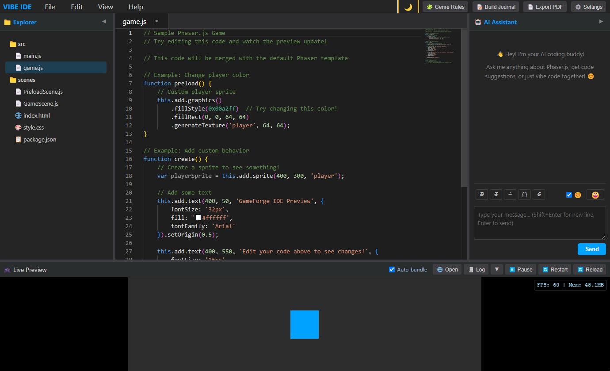610x371 pixels.
Task: Click the Export PDF button
Action: coord(545,7)
